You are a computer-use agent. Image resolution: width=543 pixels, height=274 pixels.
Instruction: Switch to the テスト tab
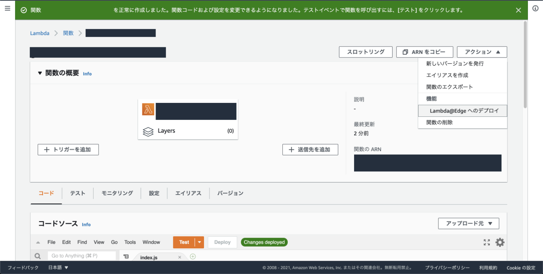(x=78, y=193)
